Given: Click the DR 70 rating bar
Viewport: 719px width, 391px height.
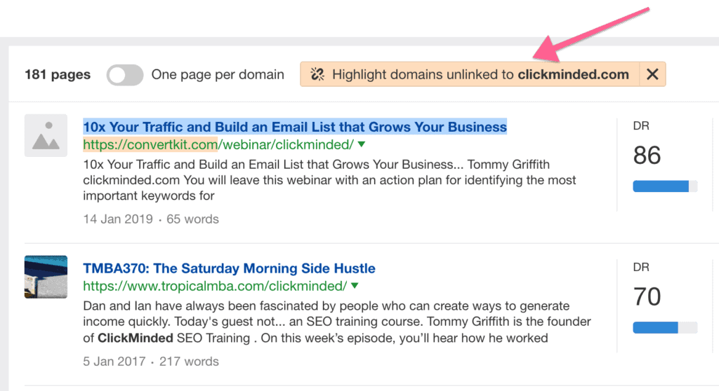Looking at the screenshot, I should pos(665,327).
